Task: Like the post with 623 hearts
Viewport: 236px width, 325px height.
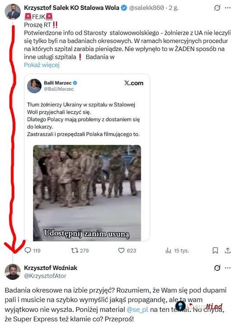Action: point(121,251)
